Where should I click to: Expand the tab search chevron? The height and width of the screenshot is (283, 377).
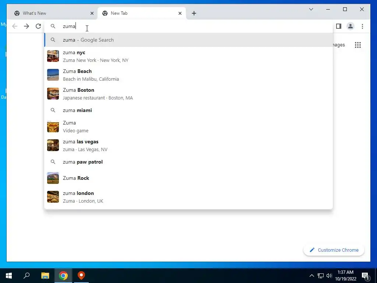pyautogui.click(x=311, y=9)
